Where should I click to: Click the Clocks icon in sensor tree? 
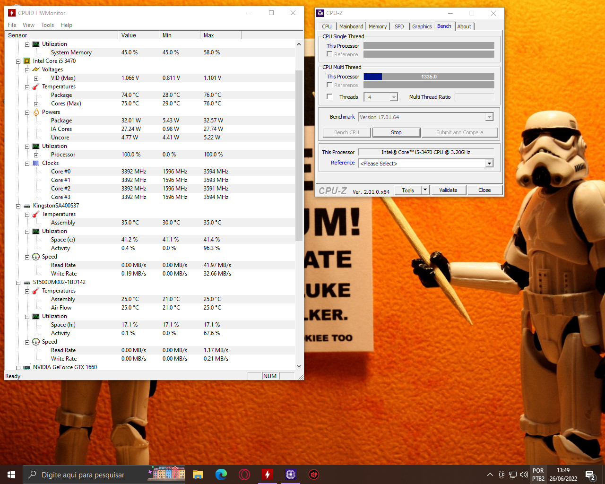[36, 163]
